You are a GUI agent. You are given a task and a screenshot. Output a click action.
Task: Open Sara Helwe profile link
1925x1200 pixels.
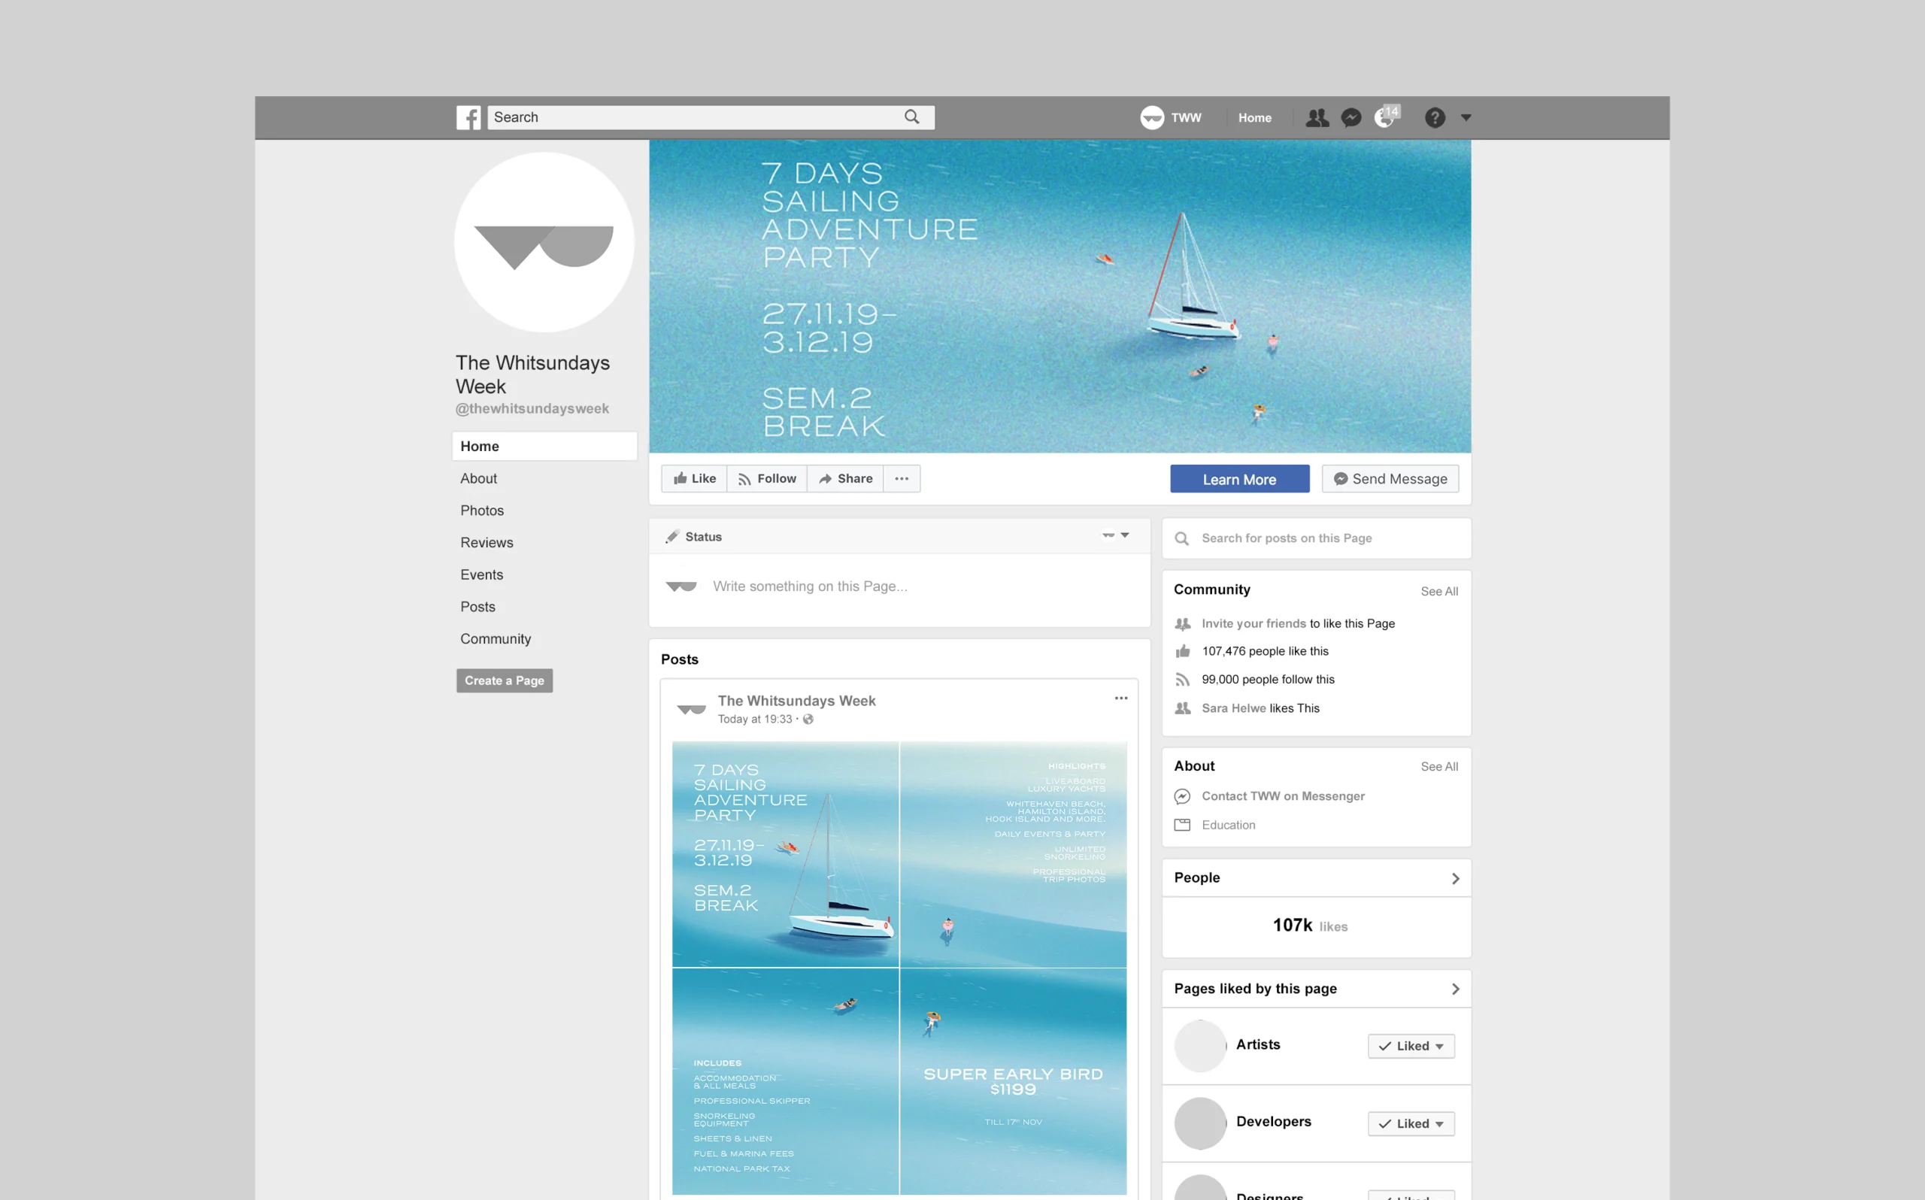click(1233, 708)
